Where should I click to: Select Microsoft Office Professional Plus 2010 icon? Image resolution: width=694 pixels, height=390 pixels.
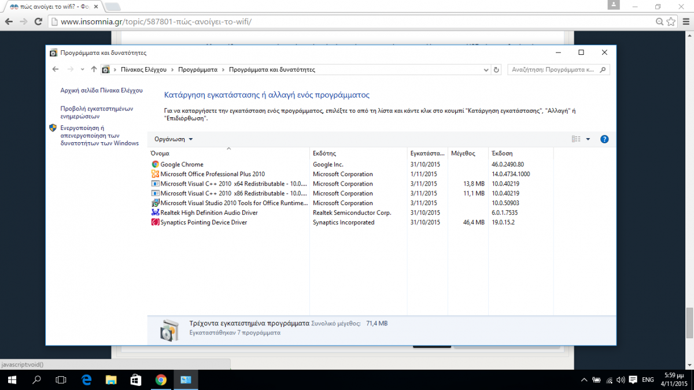pyautogui.click(x=155, y=174)
